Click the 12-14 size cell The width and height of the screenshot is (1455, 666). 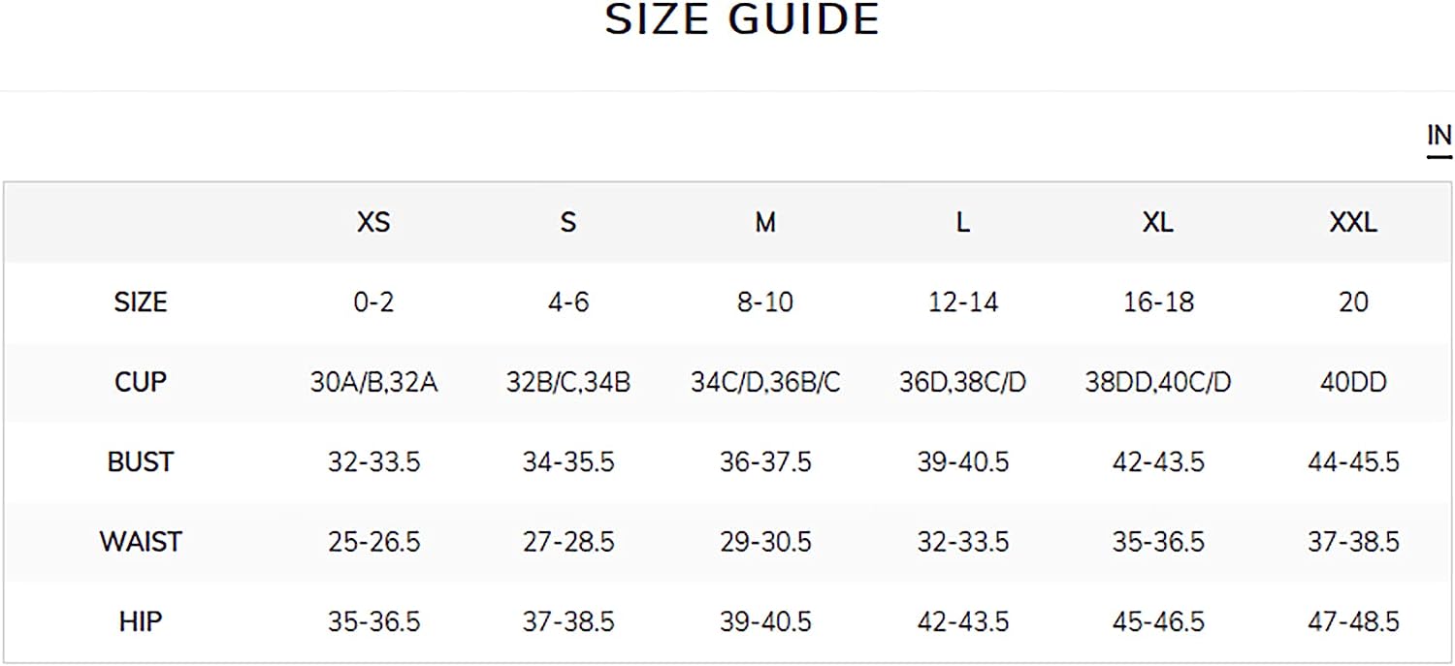[x=962, y=302]
